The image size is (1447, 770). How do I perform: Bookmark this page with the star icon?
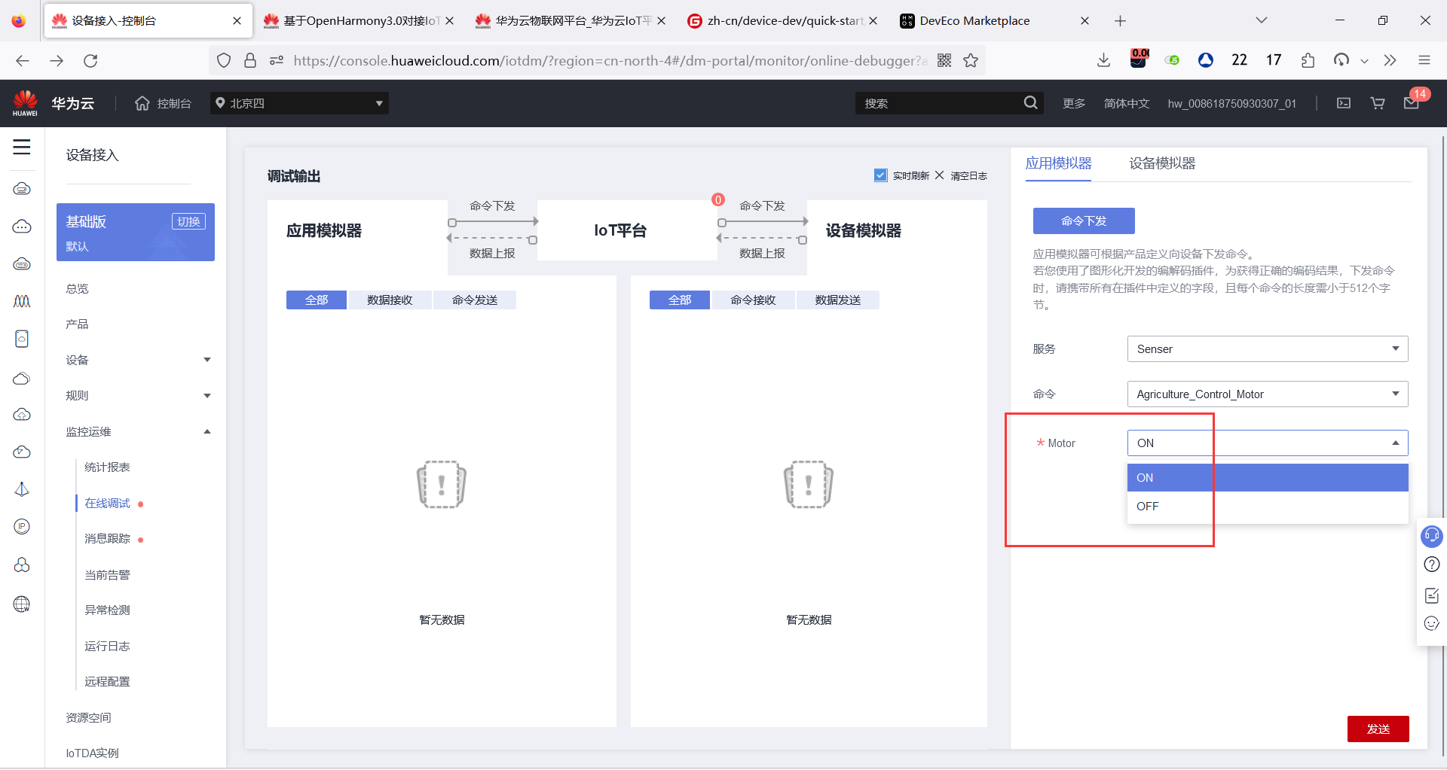971,60
